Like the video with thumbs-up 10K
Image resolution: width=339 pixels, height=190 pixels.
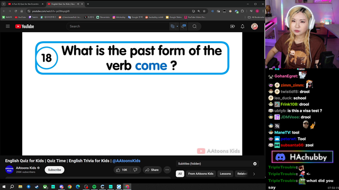(x=122, y=170)
